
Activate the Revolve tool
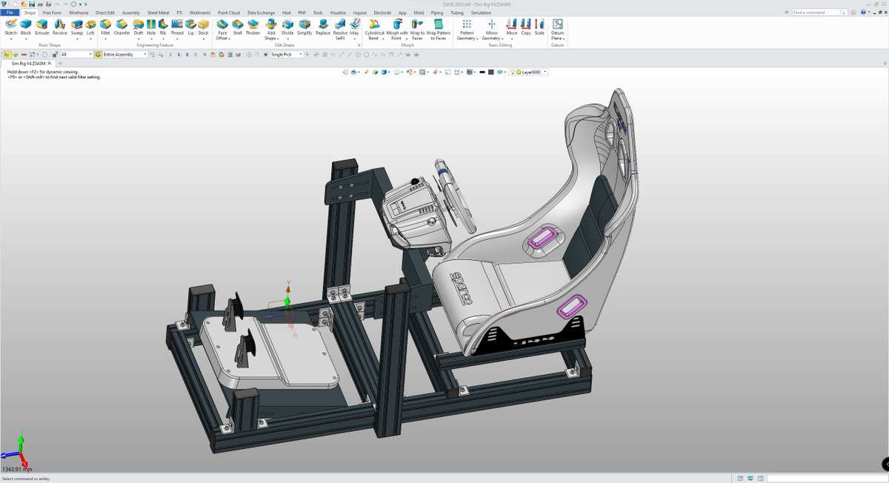coord(60,28)
